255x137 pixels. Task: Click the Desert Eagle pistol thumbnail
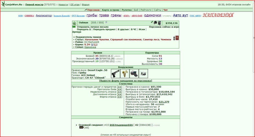pyautogui.click(x=115, y=74)
